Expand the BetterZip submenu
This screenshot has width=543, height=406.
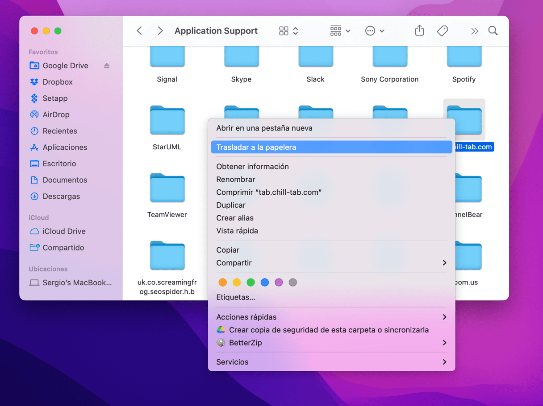click(332, 343)
